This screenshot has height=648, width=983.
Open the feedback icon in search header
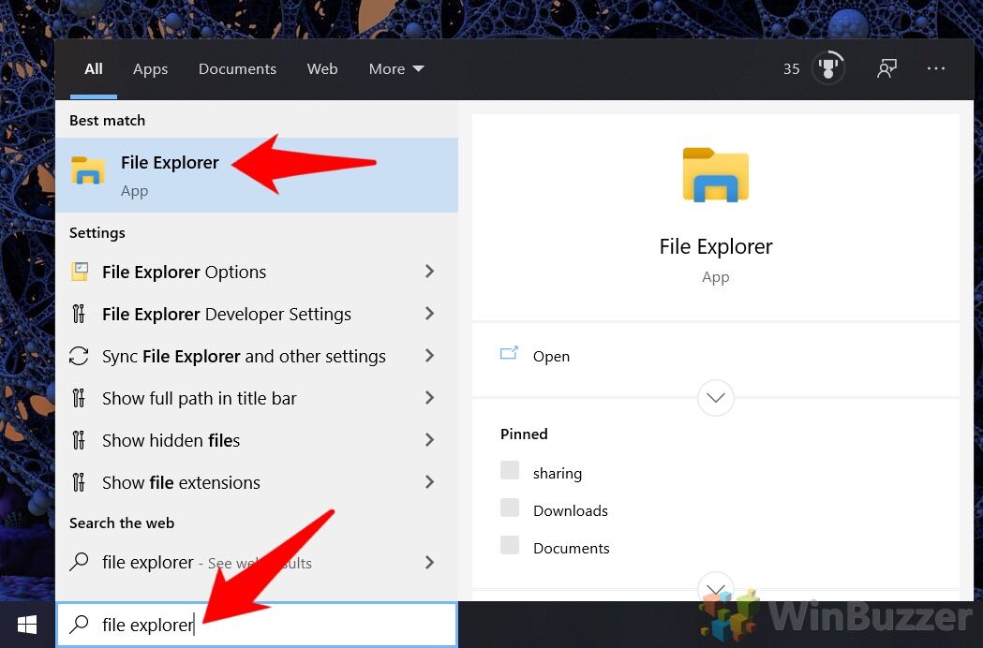886,68
